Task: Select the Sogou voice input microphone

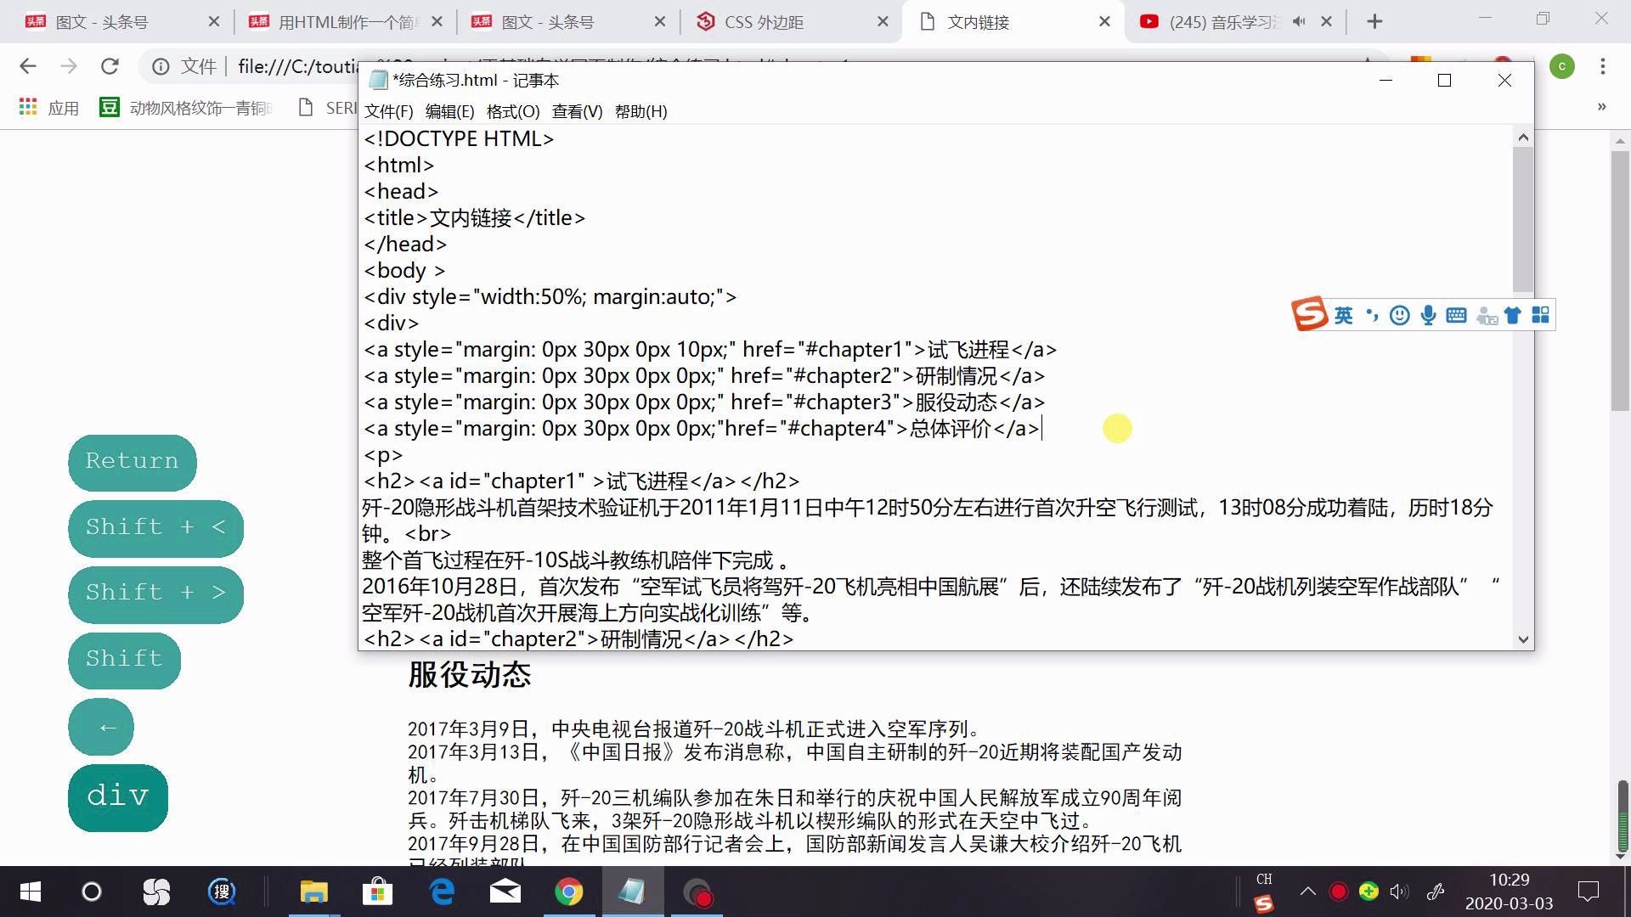Action: pyautogui.click(x=1428, y=315)
